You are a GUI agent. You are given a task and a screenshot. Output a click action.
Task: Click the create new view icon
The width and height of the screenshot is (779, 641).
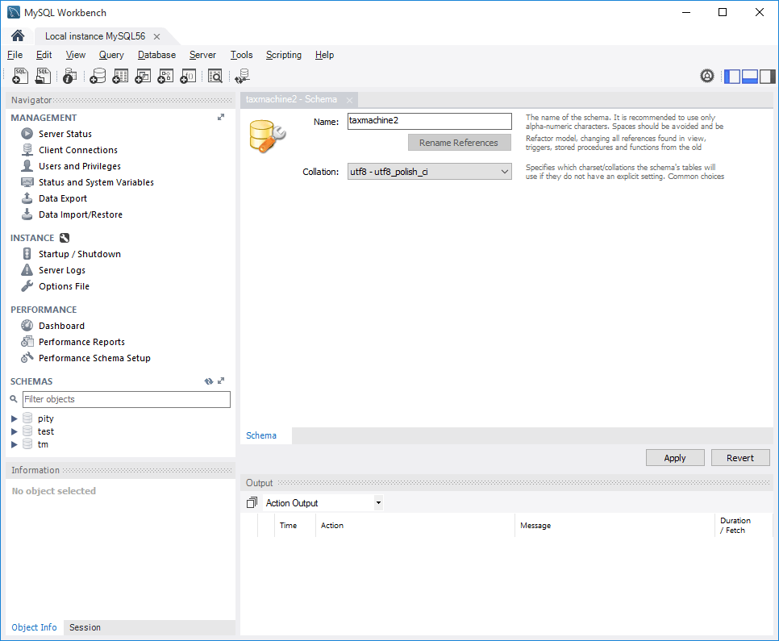coord(144,75)
